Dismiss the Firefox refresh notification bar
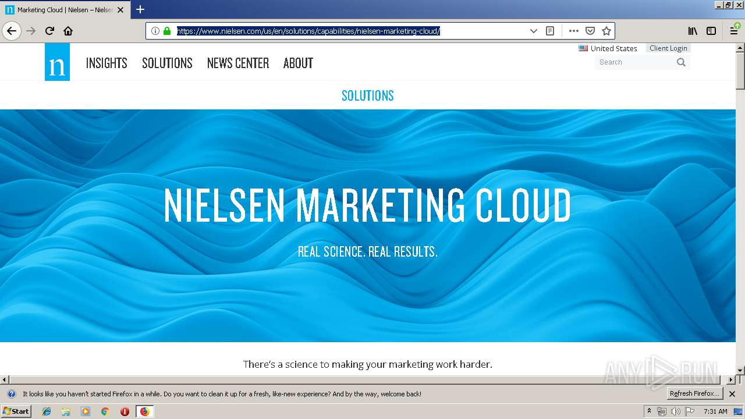This screenshot has height=419, width=745. [x=732, y=394]
